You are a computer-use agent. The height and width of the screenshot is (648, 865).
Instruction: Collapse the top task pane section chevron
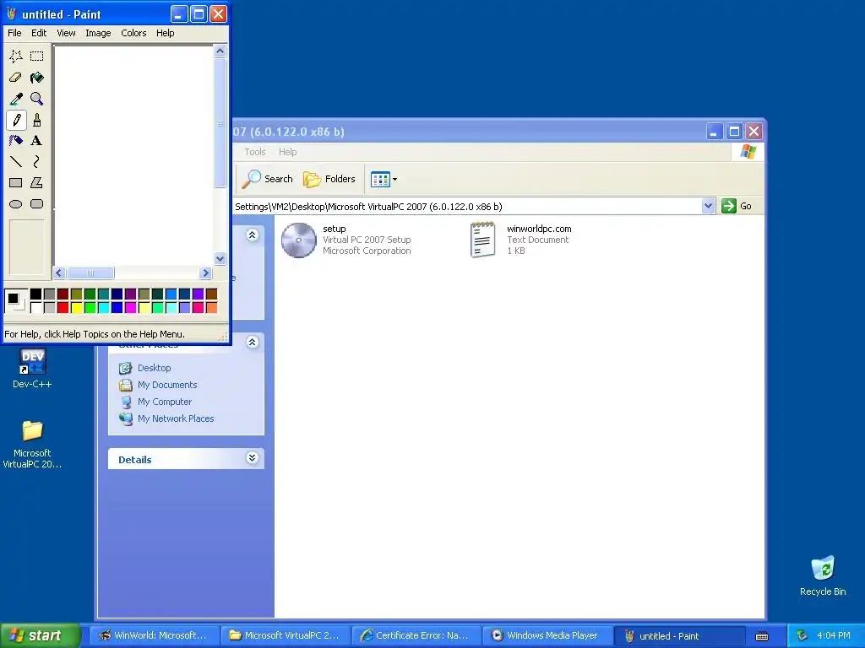coord(252,235)
